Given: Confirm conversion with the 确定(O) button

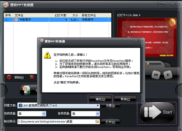Looking at the screenshot, I should click(100, 99).
